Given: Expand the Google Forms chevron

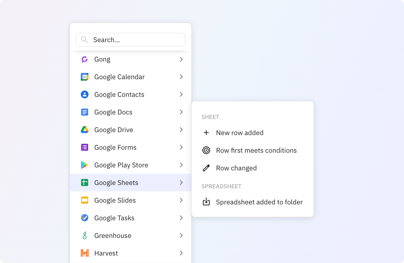Looking at the screenshot, I should coord(181,147).
